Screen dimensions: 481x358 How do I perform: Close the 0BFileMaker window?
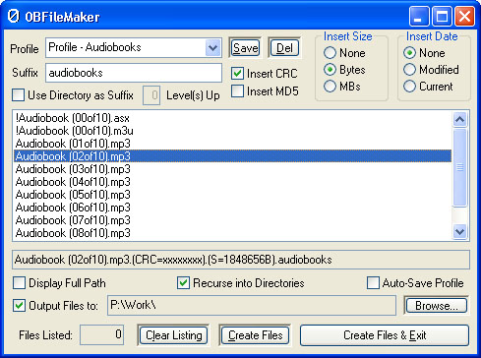[x=464, y=17]
